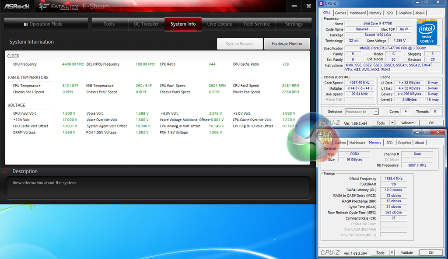
Task: Click the DRAM Voltage value 1.650 V
Action: coord(69,133)
